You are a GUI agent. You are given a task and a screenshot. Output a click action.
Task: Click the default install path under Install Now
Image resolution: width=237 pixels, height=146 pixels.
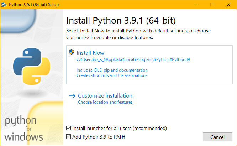point(131,60)
